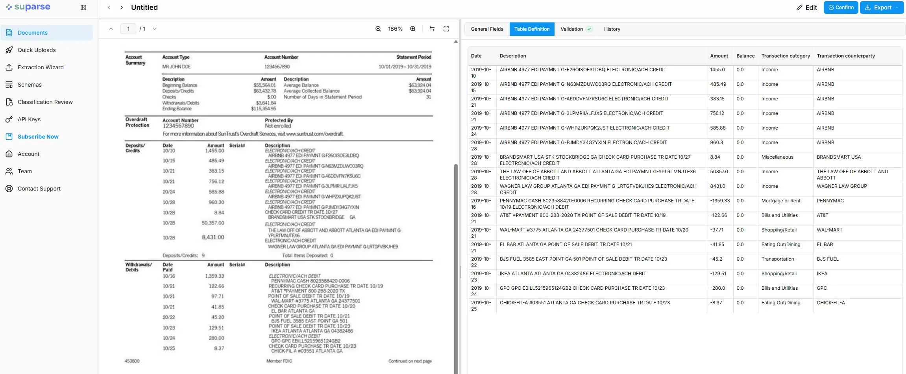Screen dimensions: 906x374
Task: Expand previous page chevron navigation
Action: tap(109, 7)
